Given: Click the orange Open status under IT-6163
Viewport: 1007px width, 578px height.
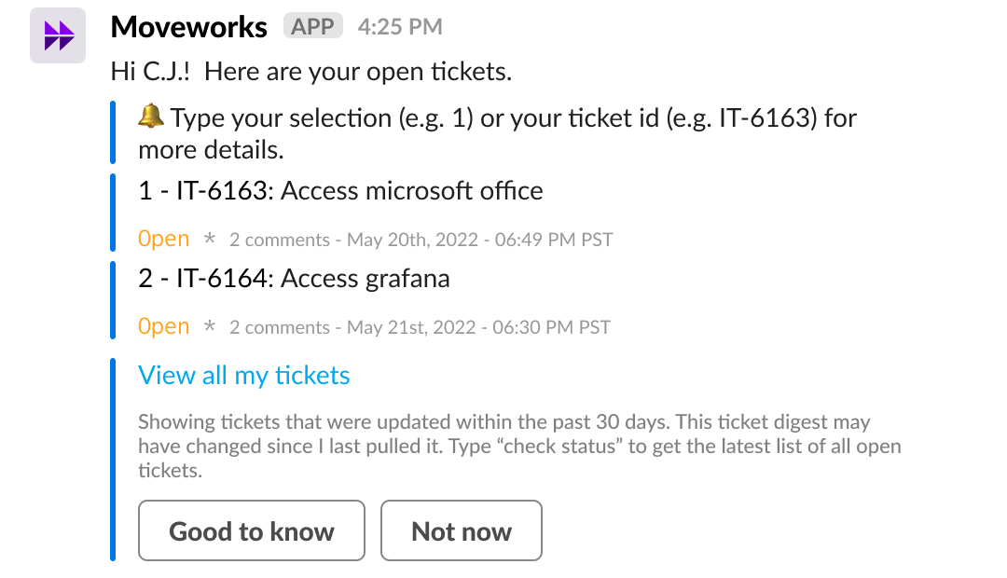Looking at the screenshot, I should point(163,240).
